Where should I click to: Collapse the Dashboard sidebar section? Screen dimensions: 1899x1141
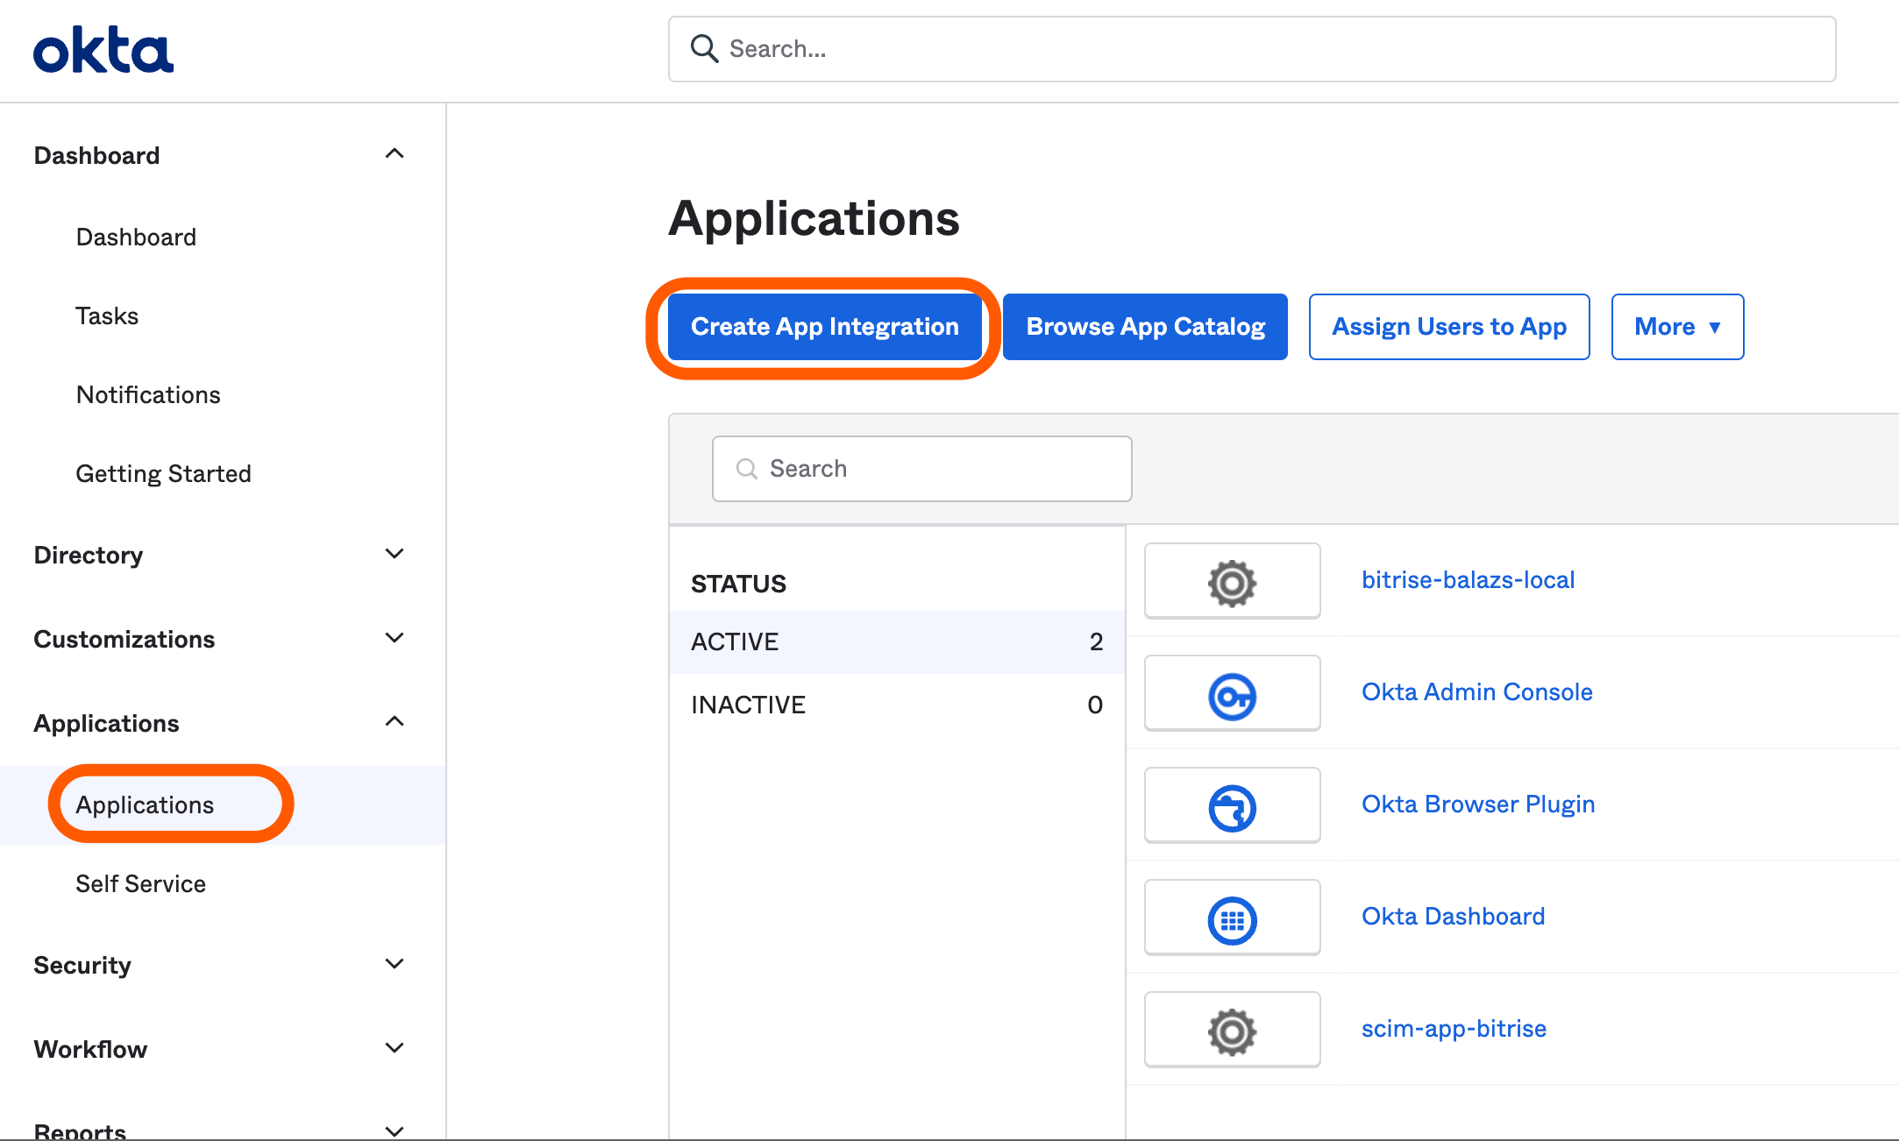tap(395, 152)
